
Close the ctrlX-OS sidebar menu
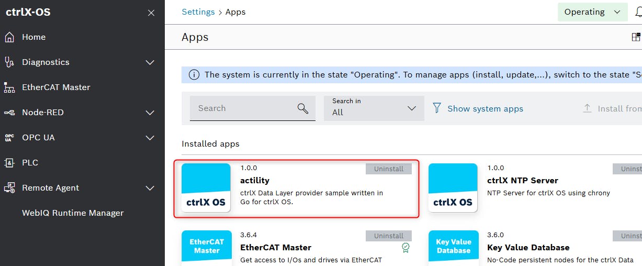tap(151, 13)
